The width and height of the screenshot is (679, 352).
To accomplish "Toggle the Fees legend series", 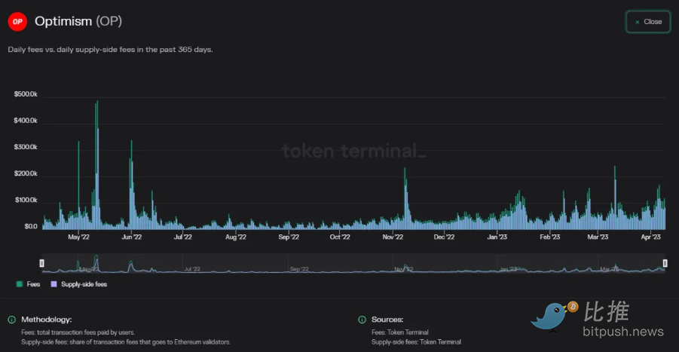I will [28, 284].
